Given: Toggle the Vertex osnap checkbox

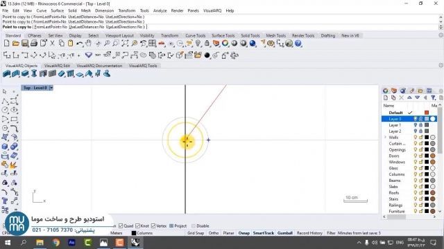Looking at the screenshot, I should (x=153, y=226).
